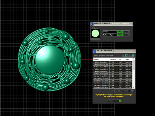The image size is (155, 116).
Task: Click the metal table scroll-up arrow
Action: [134, 59]
